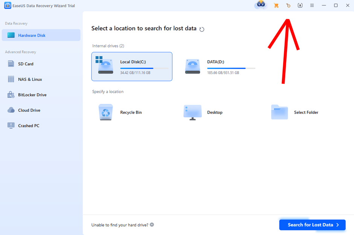The width and height of the screenshot is (354, 235).
Task: Choose Recycle Bin as scan location
Action: (131, 112)
